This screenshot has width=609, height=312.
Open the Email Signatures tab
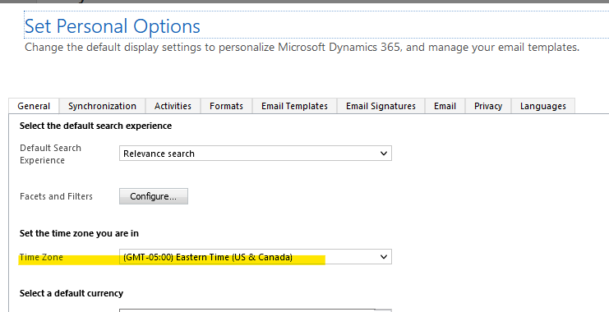tap(381, 106)
